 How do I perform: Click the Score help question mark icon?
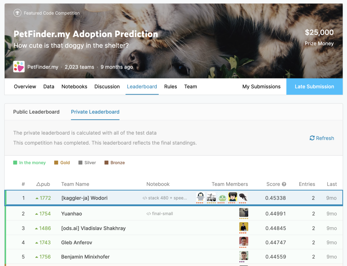(x=284, y=184)
